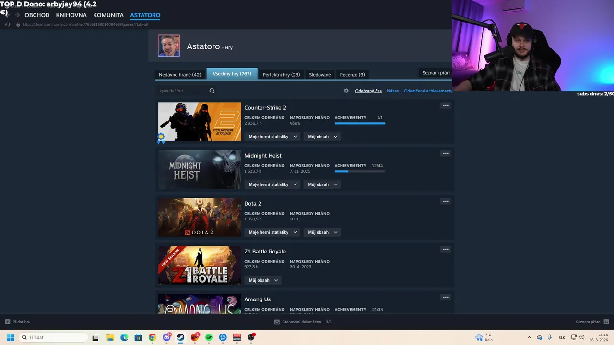Open the Astatoro profile name link
Image resolution: width=614 pixels, height=345 pixels.
(x=203, y=46)
